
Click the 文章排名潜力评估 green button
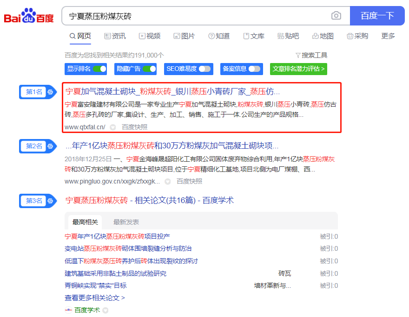click(x=298, y=69)
